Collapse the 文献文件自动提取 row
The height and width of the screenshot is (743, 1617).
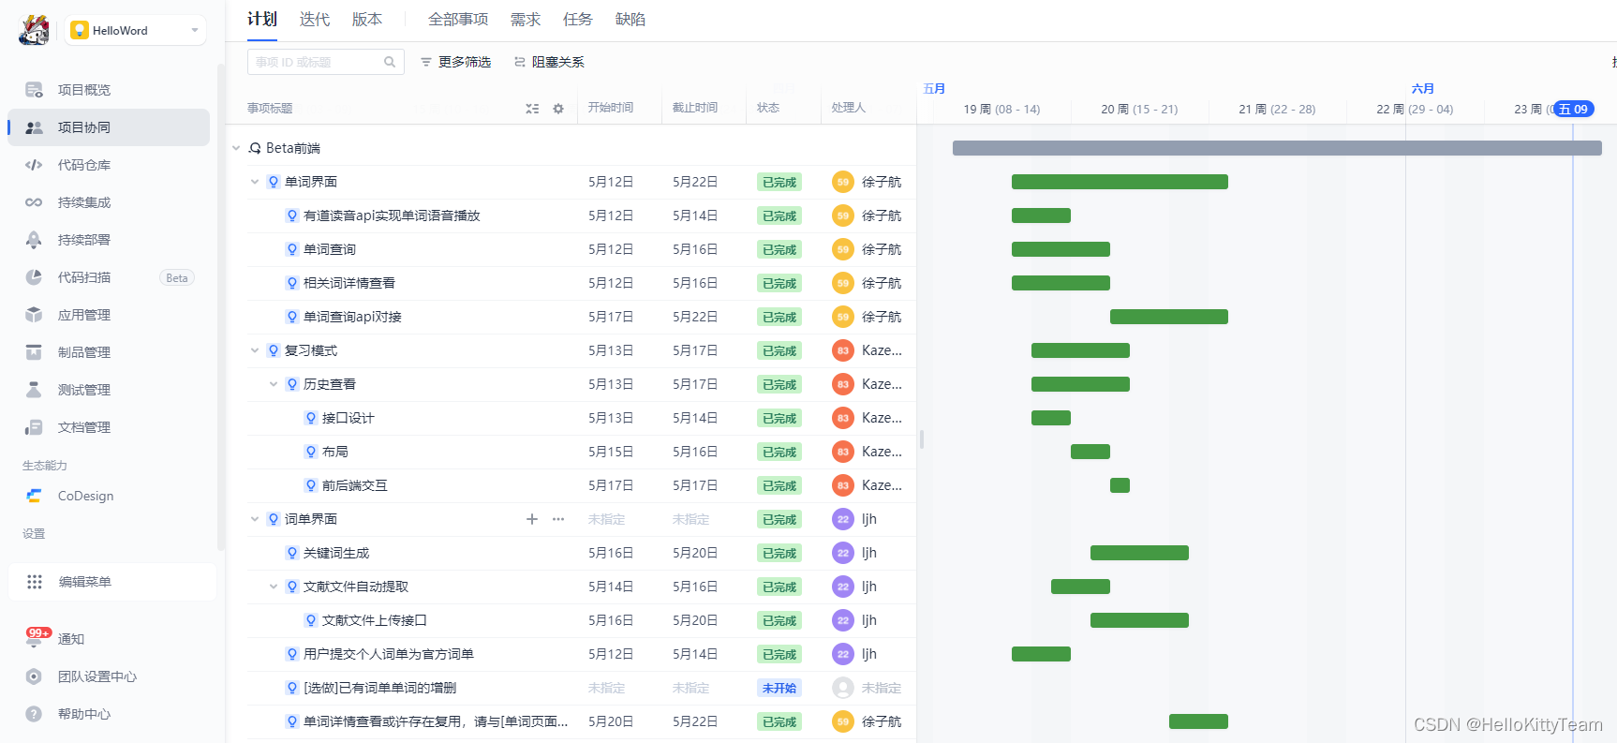click(x=274, y=587)
